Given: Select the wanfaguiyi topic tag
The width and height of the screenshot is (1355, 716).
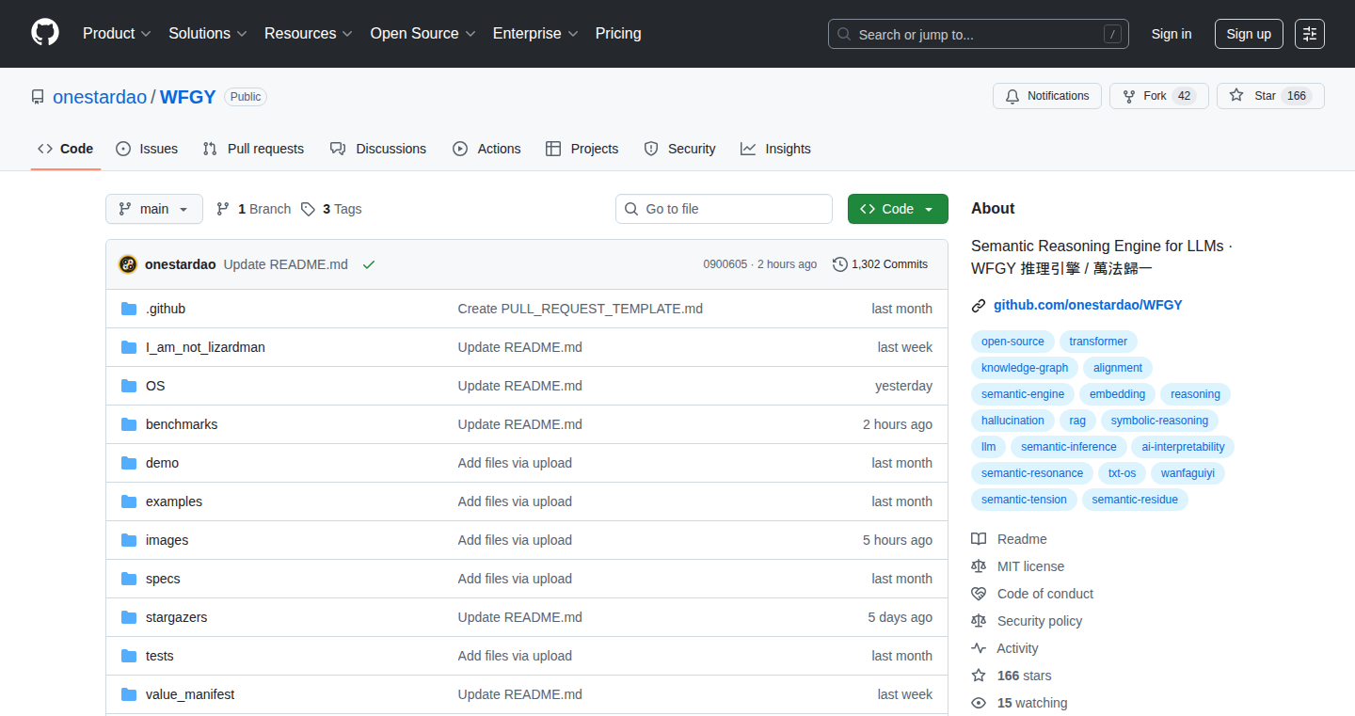Looking at the screenshot, I should click(x=1188, y=473).
